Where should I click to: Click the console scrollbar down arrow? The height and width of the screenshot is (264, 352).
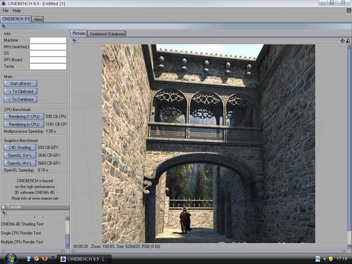68,246
